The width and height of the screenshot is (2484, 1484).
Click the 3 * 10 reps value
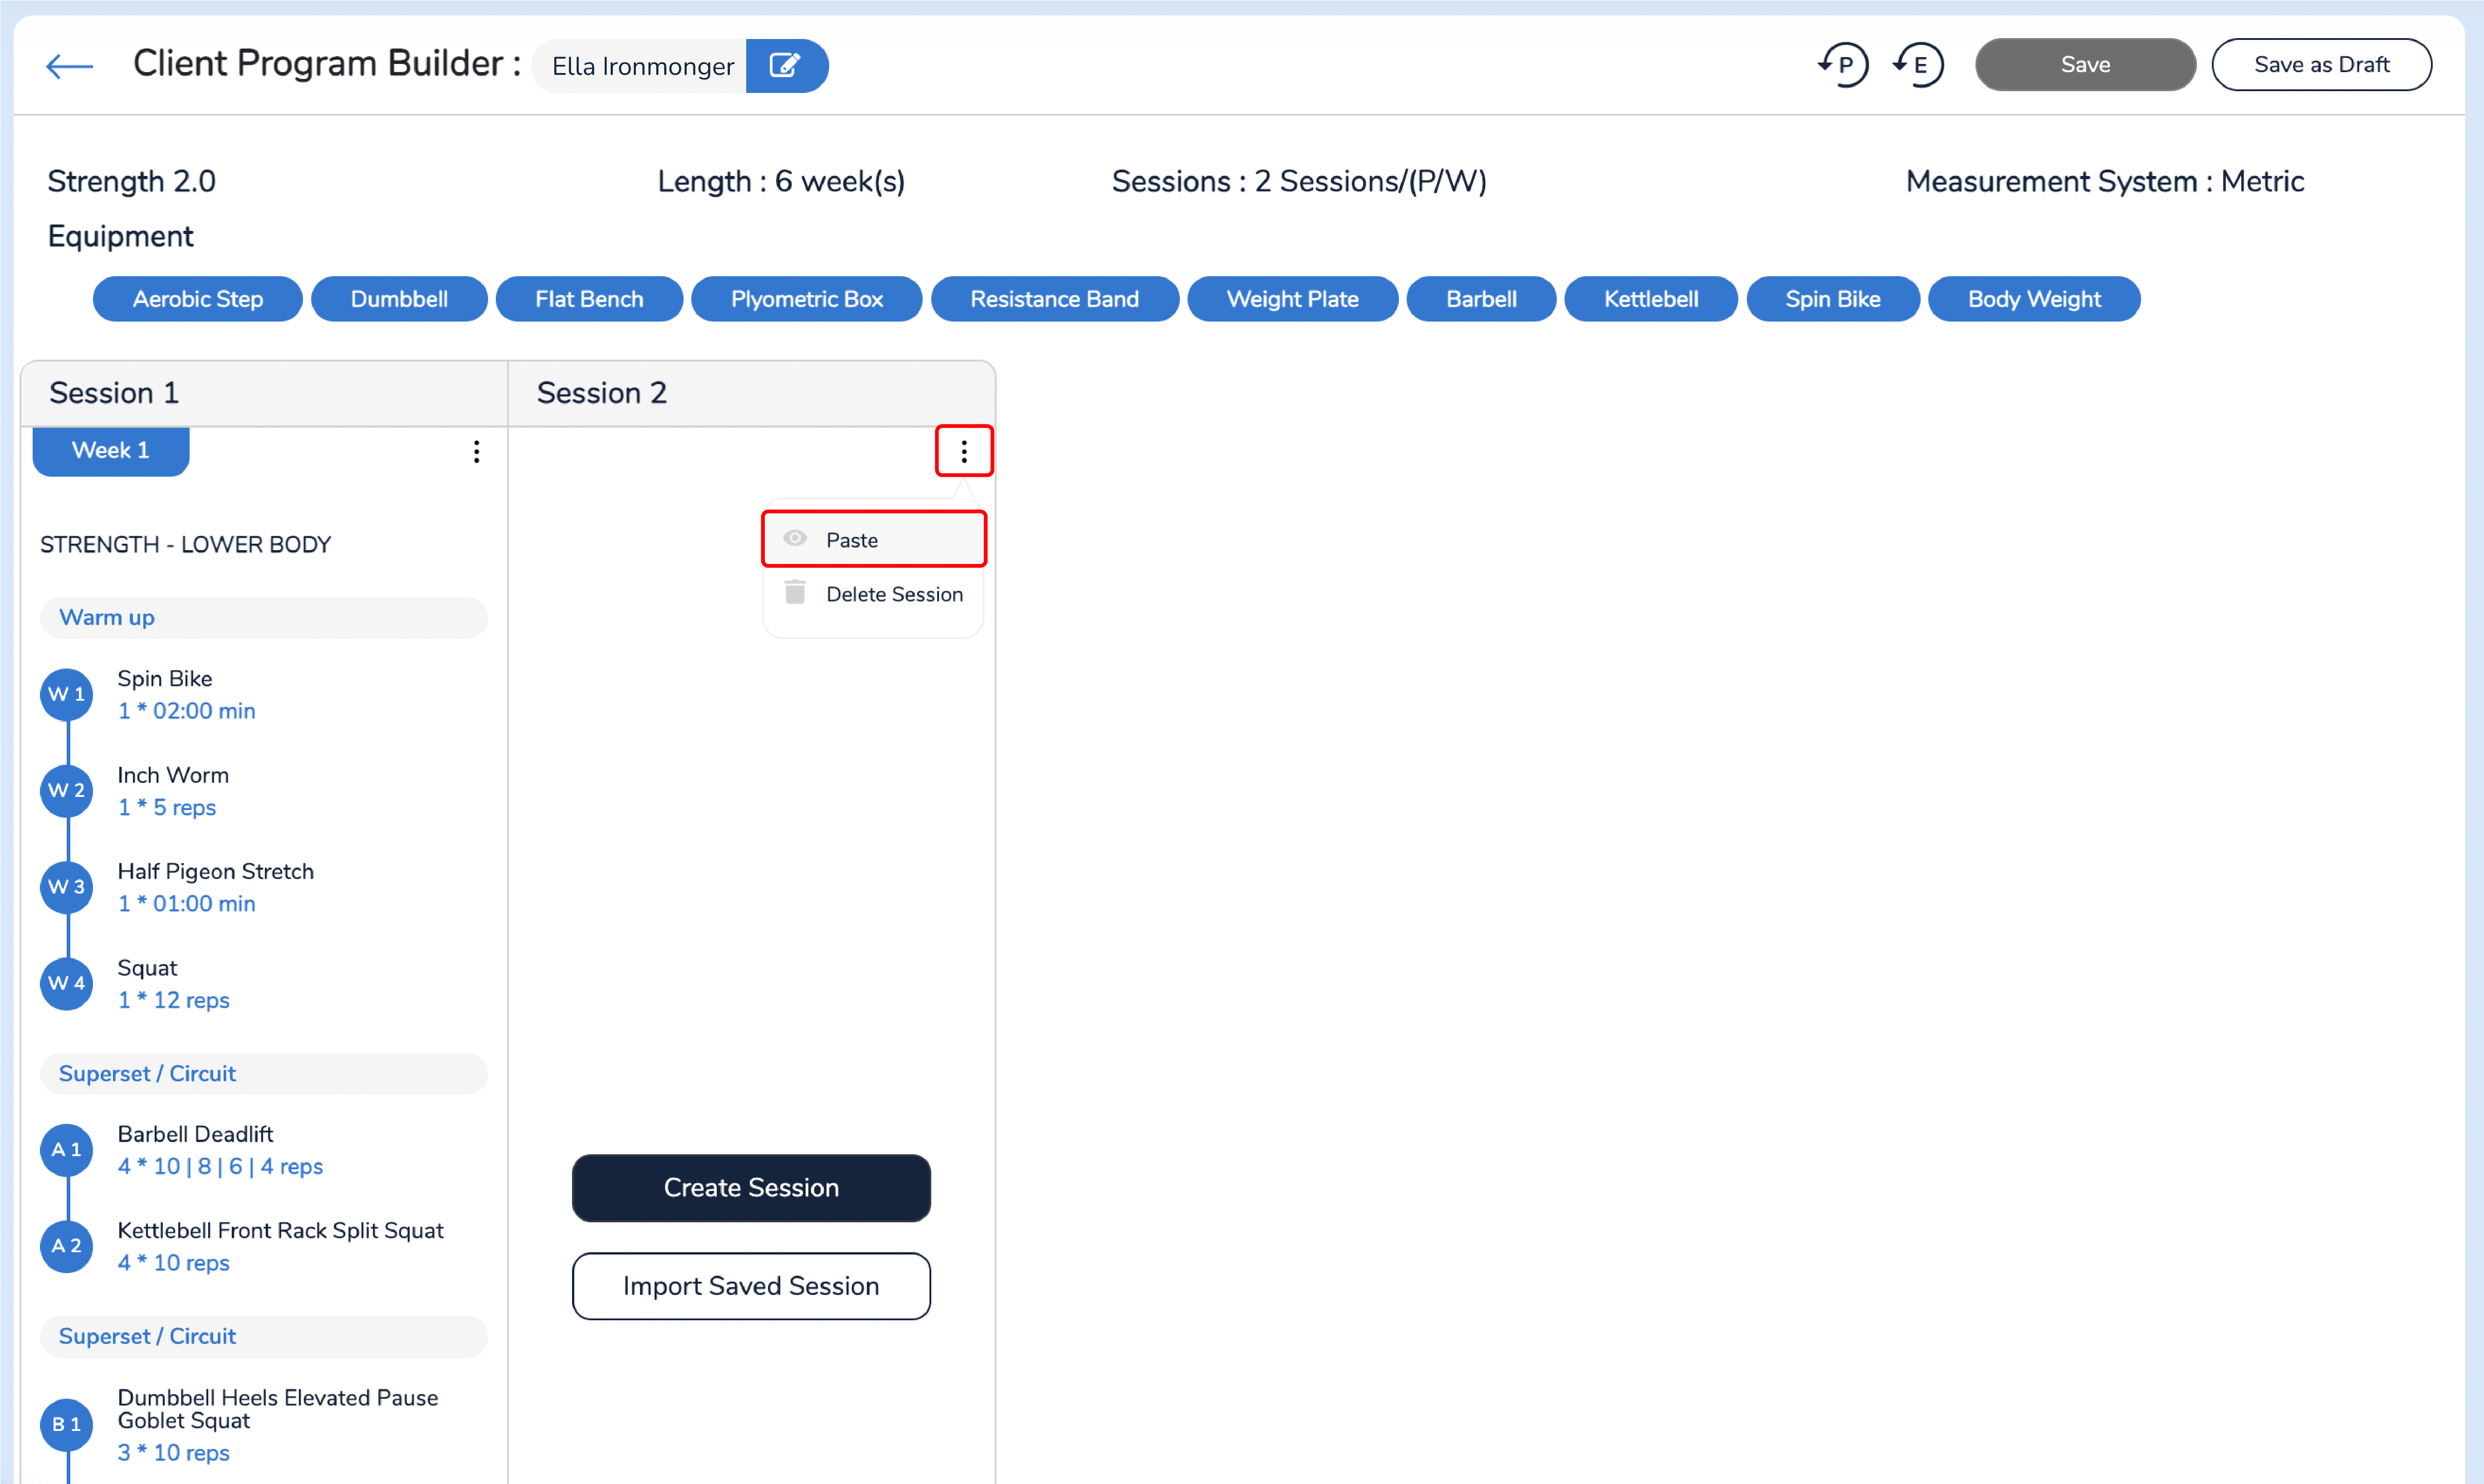point(174,1453)
